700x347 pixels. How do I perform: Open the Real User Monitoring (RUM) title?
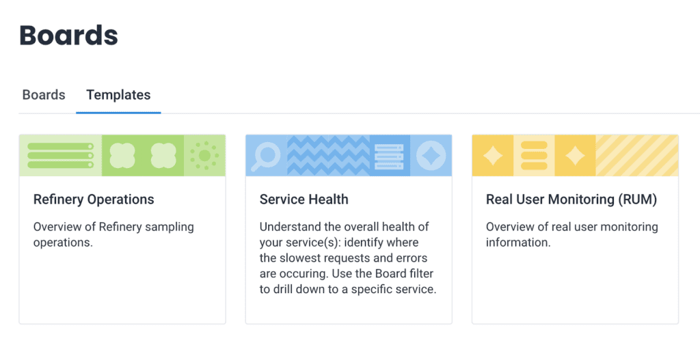tap(571, 199)
